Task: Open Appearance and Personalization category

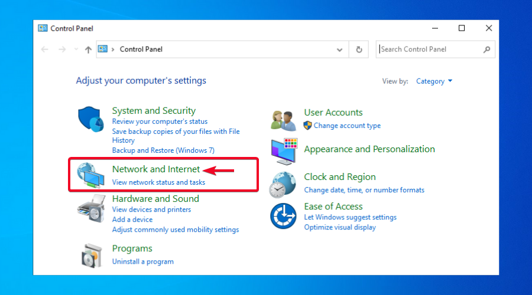Action: click(x=369, y=149)
